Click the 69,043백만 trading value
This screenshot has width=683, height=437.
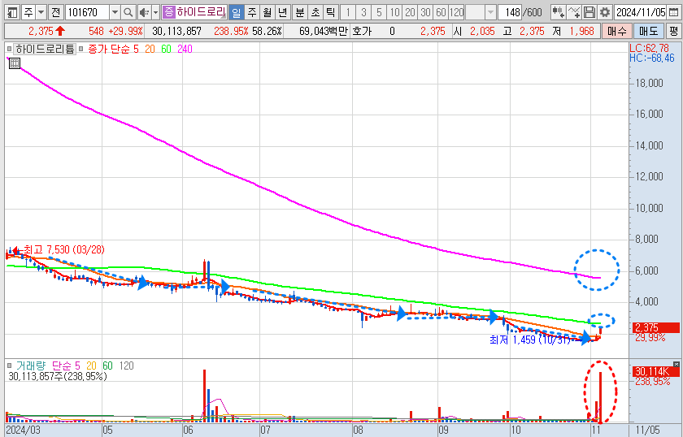(x=324, y=32)
